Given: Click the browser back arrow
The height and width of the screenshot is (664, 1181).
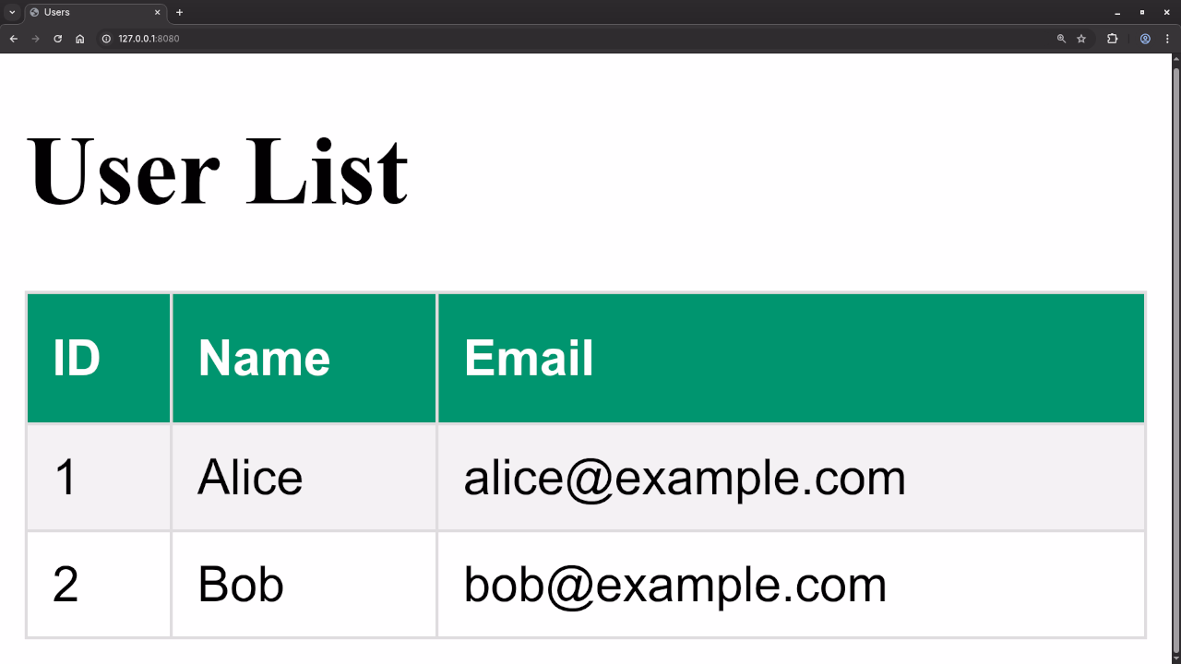Looking at the screenshot, I should coord(13,39).
